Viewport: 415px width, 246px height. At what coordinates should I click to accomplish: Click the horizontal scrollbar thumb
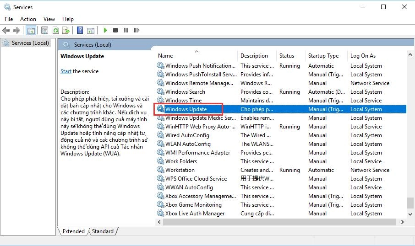pyautogui.click(x=279, y=222)
